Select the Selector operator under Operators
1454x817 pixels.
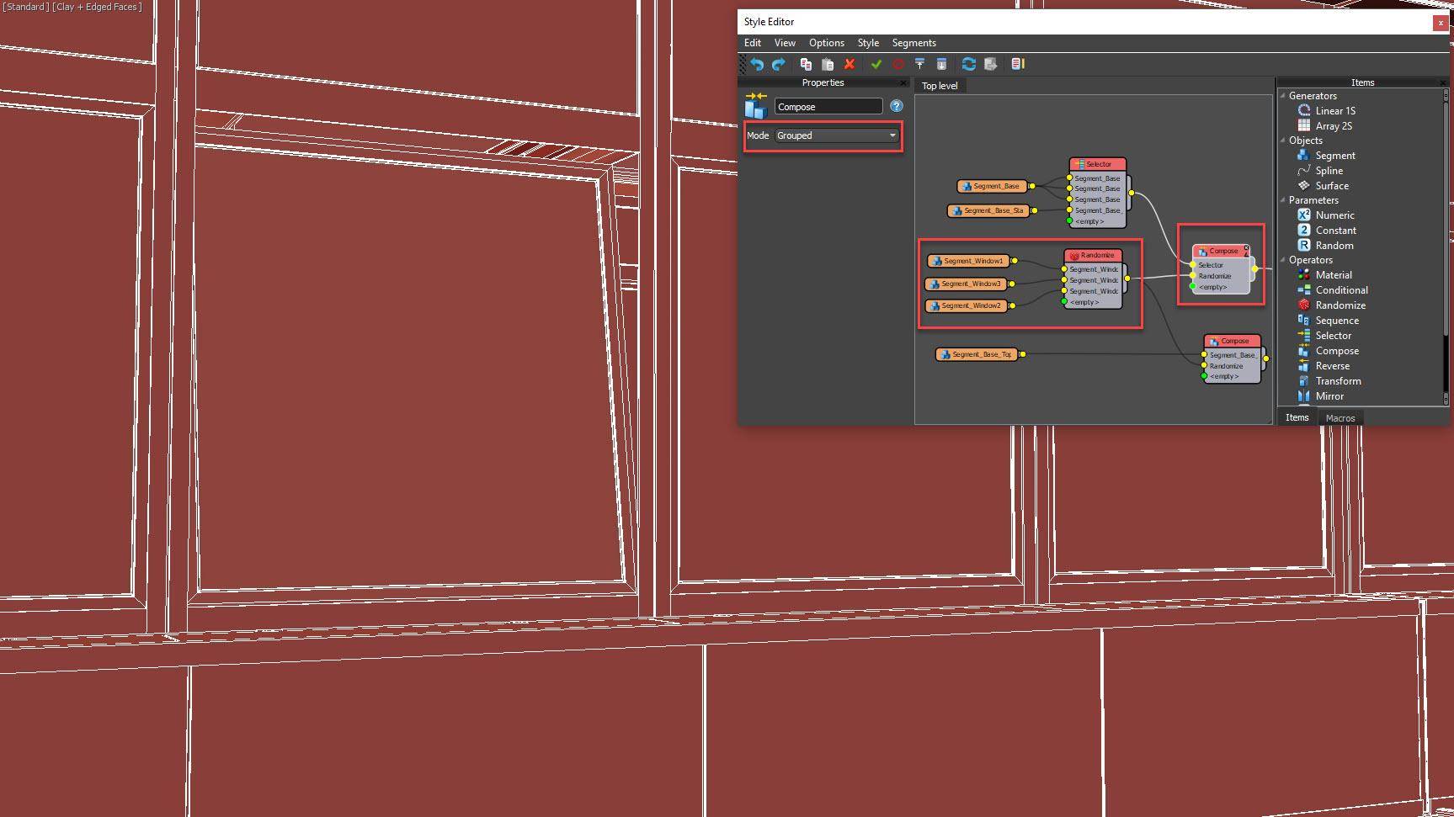1334,335
